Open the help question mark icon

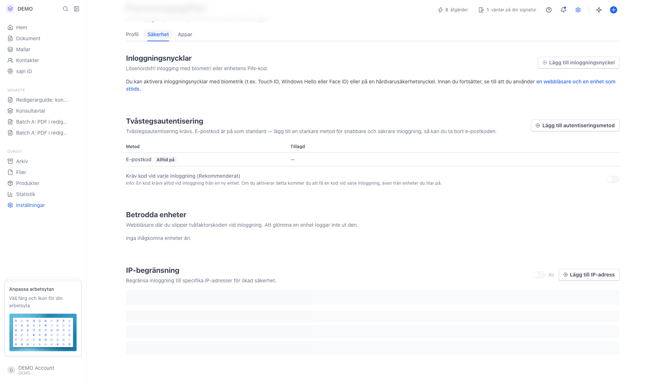tap(549, 10)
